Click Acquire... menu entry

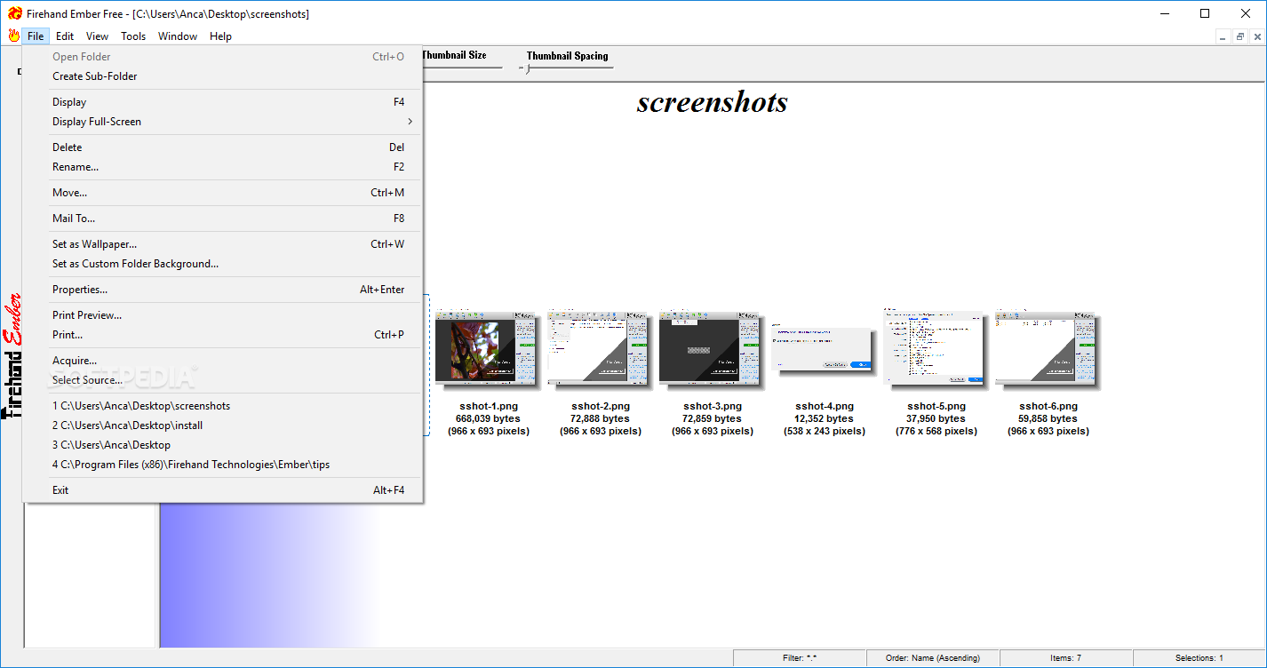click(222, 361)
